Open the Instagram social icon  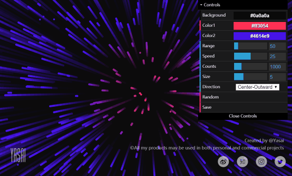261,161
